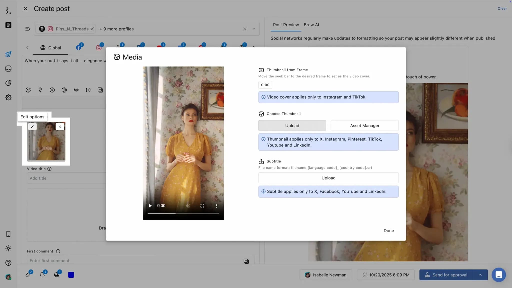The width and height of the screenshot is (512, 288).
Task: Open notifications bell icon
Action: click(x=42, y=275)
